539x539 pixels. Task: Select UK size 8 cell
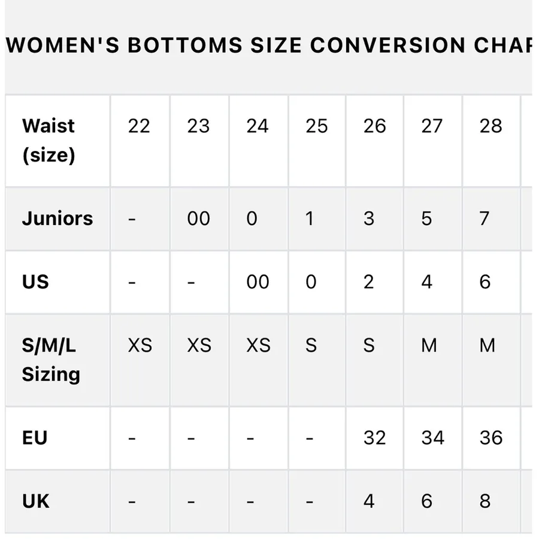click(x=491, y=501)
